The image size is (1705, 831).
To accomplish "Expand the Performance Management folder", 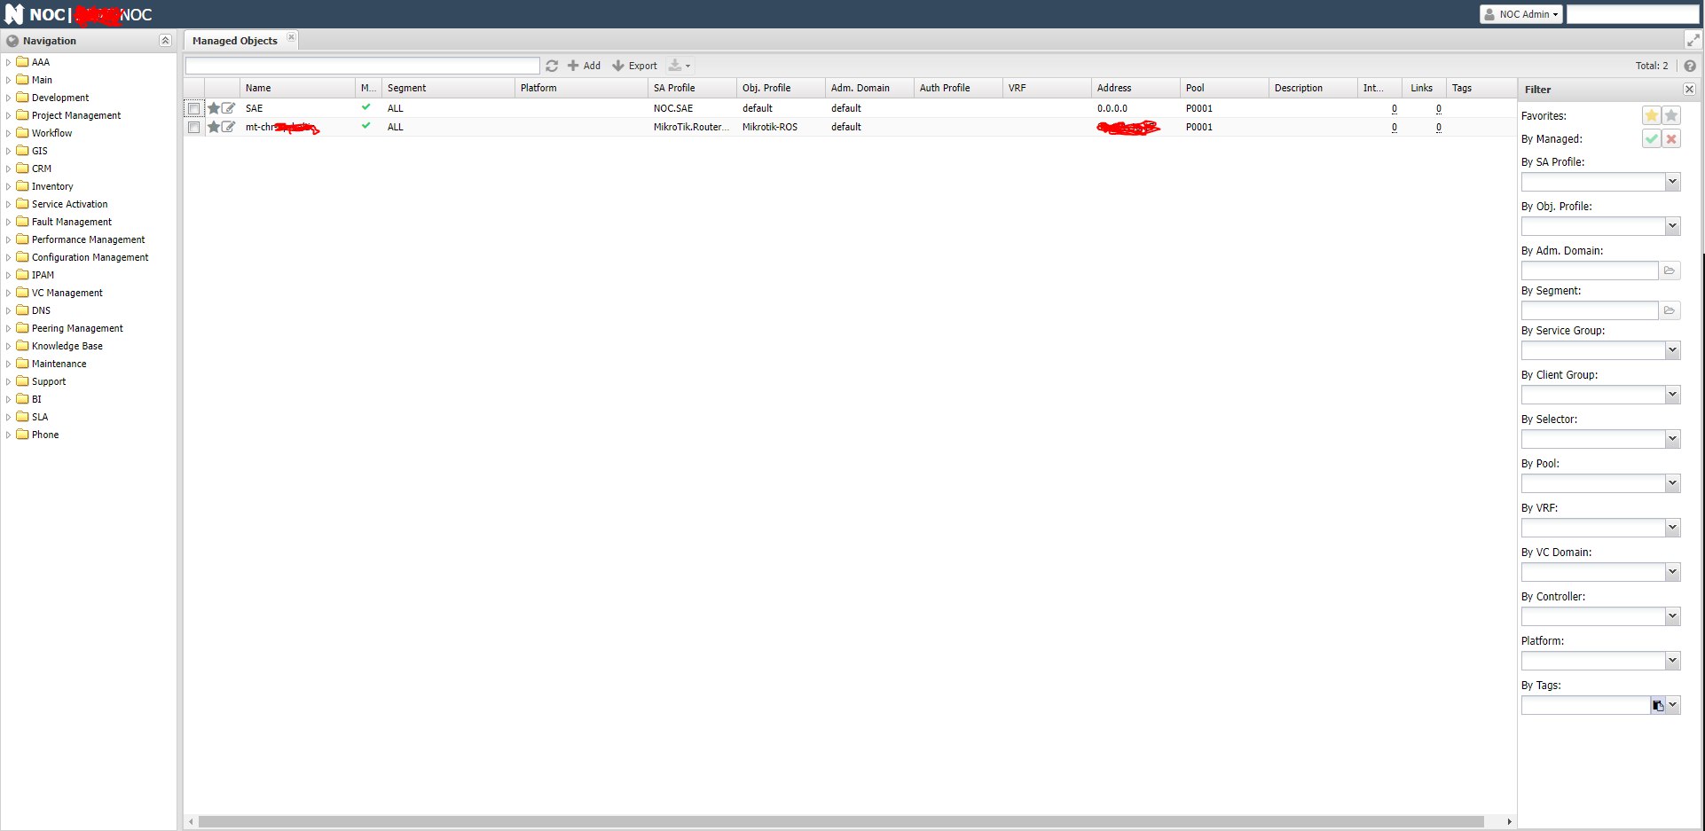I will click(9, 239).
